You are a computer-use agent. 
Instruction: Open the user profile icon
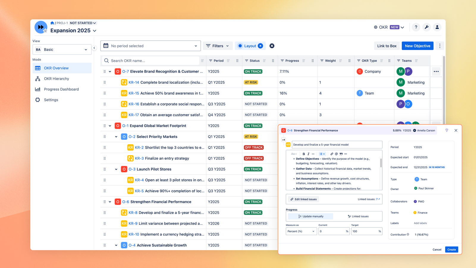(x=437, y=27)
